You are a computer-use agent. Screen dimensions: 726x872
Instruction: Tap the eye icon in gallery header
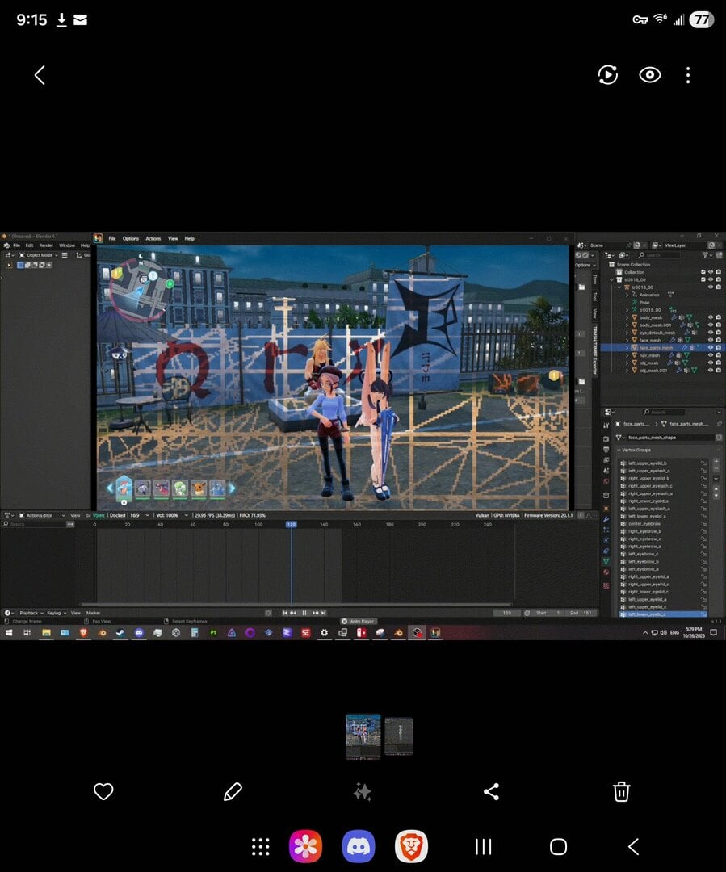(x=650, y=74)
